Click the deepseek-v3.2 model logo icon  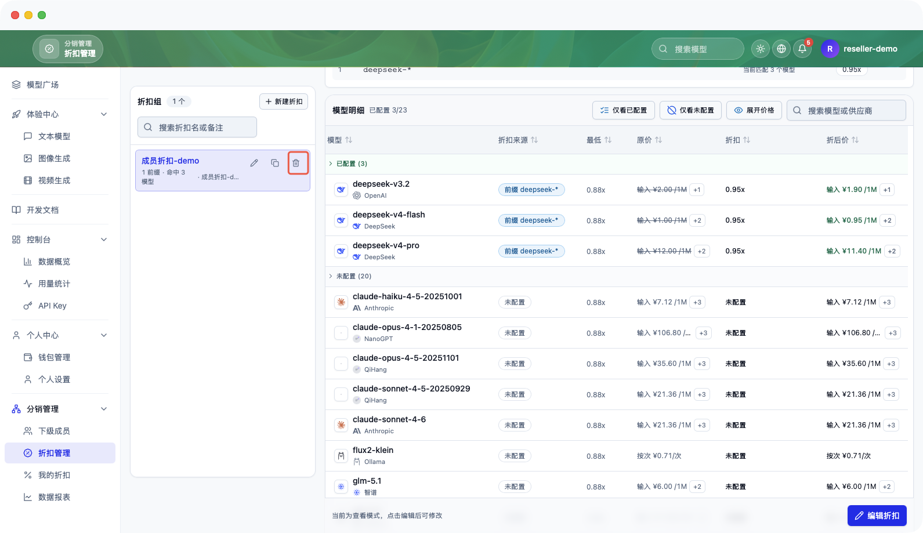341,190
